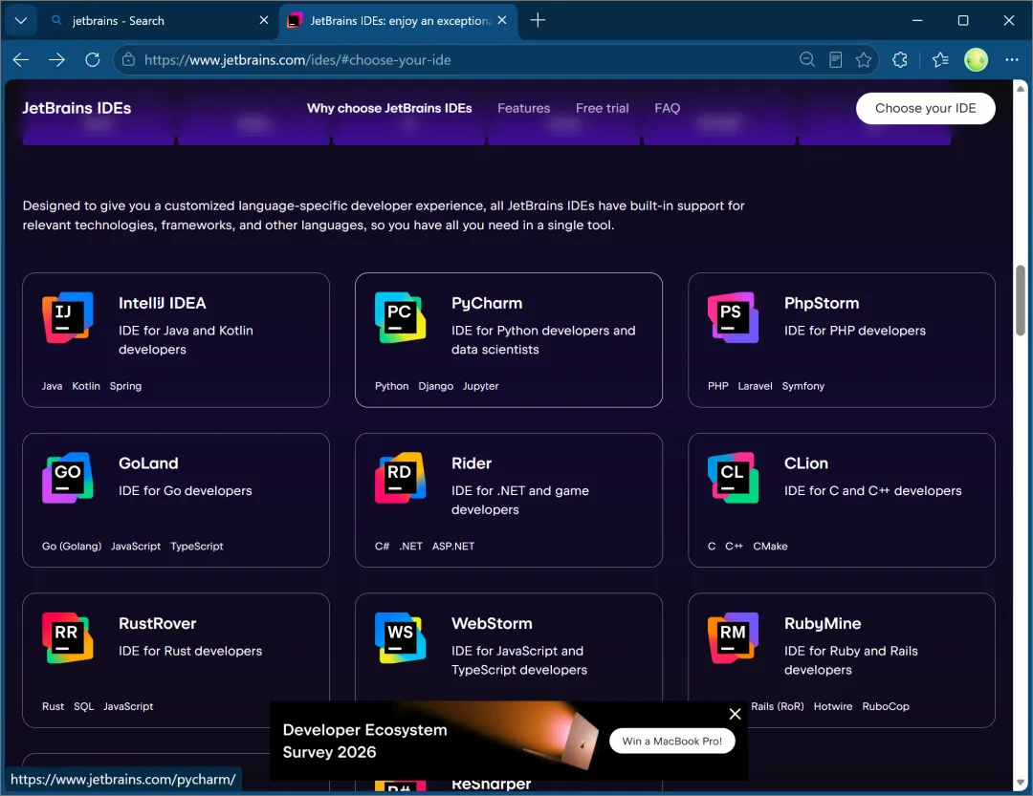This screenshot has height=796, width=1033.
Task: Click the Spring tag in IntelliJ card
Action: tap(125, 386)
